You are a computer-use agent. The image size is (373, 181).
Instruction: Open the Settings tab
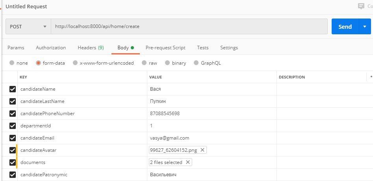pyautogui.click(x=229, y=48)
